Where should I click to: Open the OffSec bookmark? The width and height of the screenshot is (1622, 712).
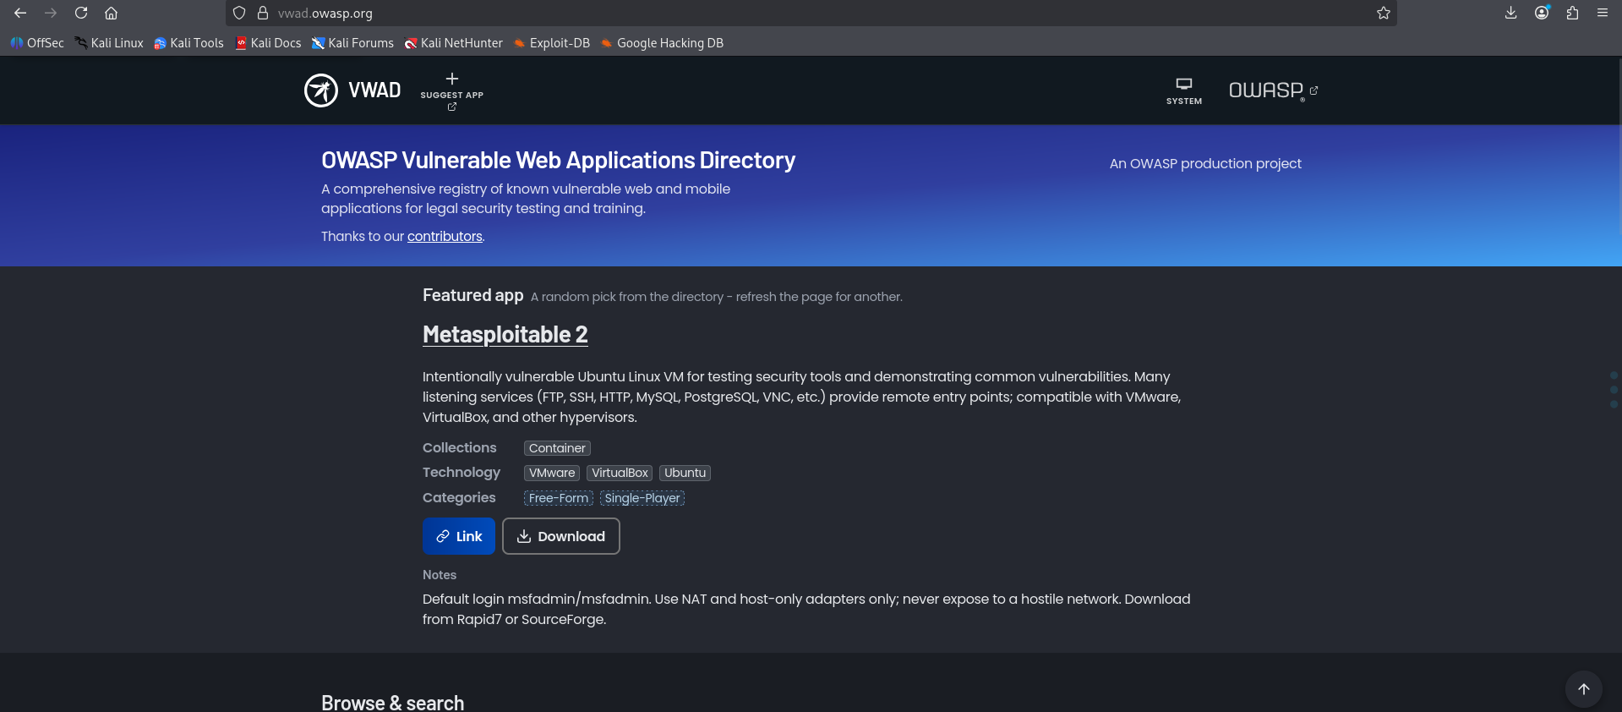click(37, 43)
